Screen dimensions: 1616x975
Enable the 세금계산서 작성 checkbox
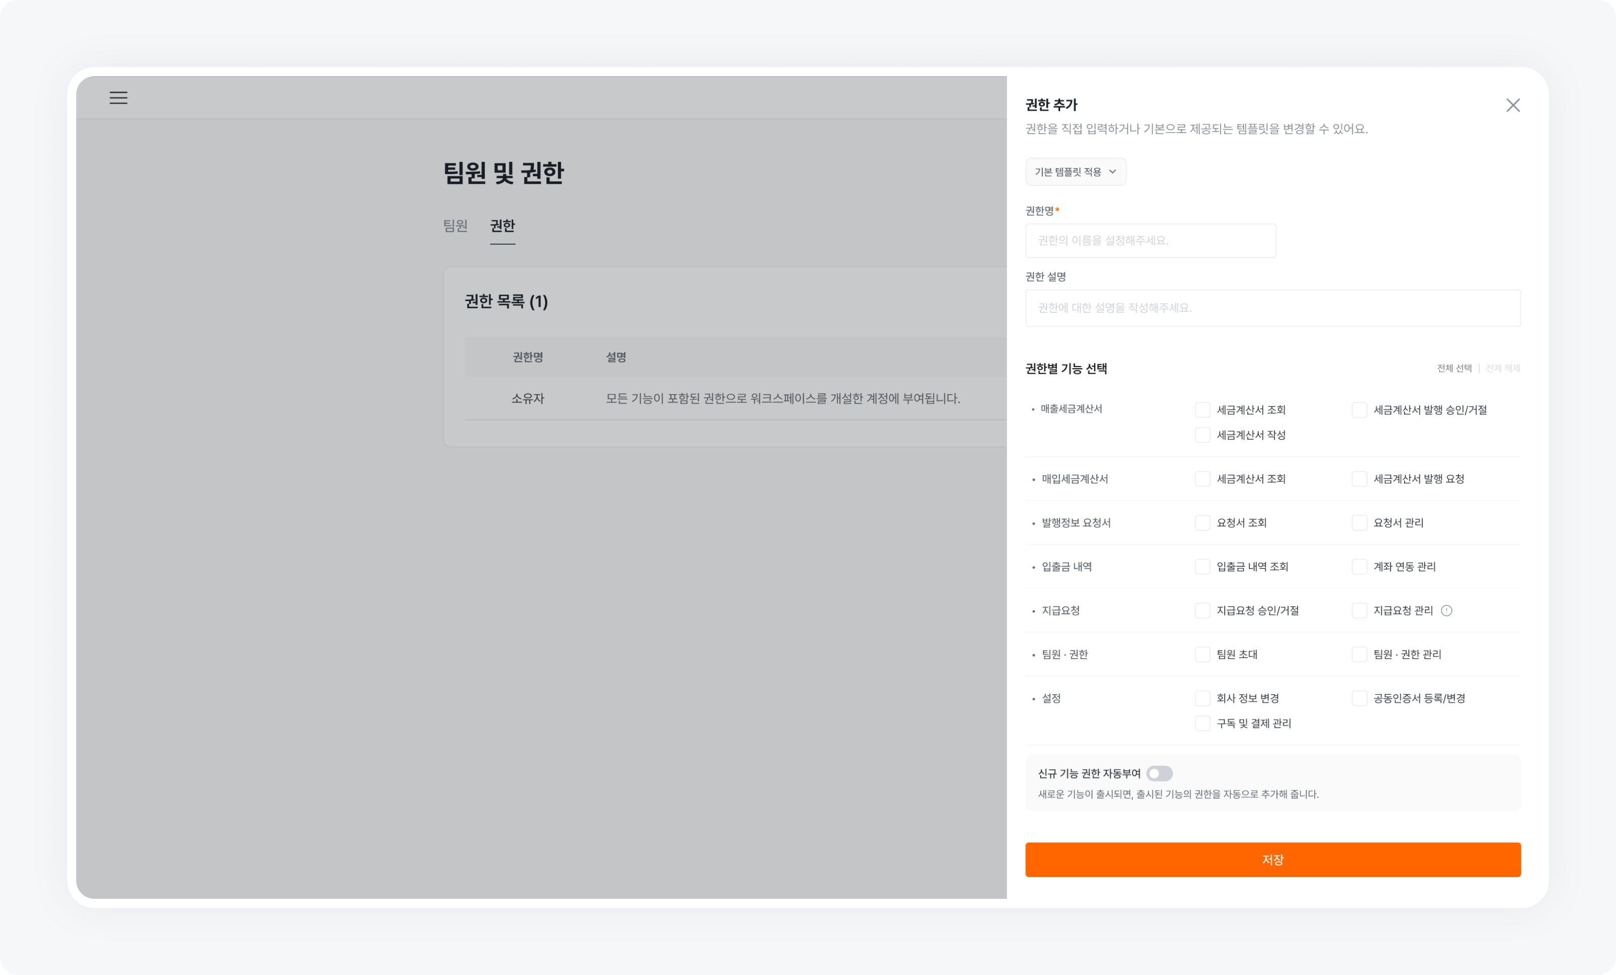pyautogui.click(x=1202, y=434)
